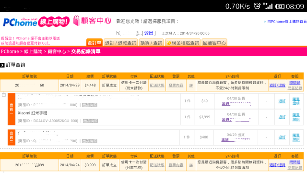This screenshot has width=307, height=173.
Task: Click 問問題 for the 2014/04/29 order
Action: (x=295, y=83)
